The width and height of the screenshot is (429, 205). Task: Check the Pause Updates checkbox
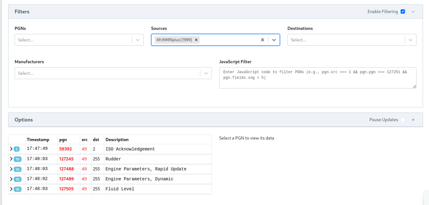coord(403,120)
